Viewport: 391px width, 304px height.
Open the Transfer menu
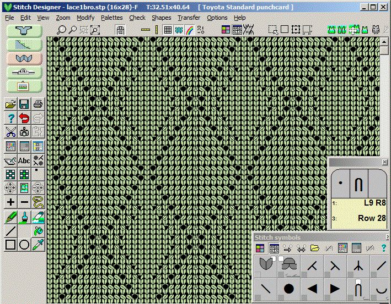pos(189,18)
